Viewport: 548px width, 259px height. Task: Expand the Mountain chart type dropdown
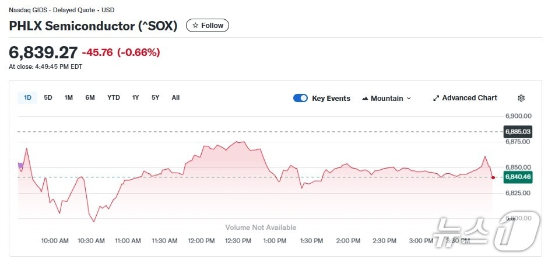coord(387,98)
